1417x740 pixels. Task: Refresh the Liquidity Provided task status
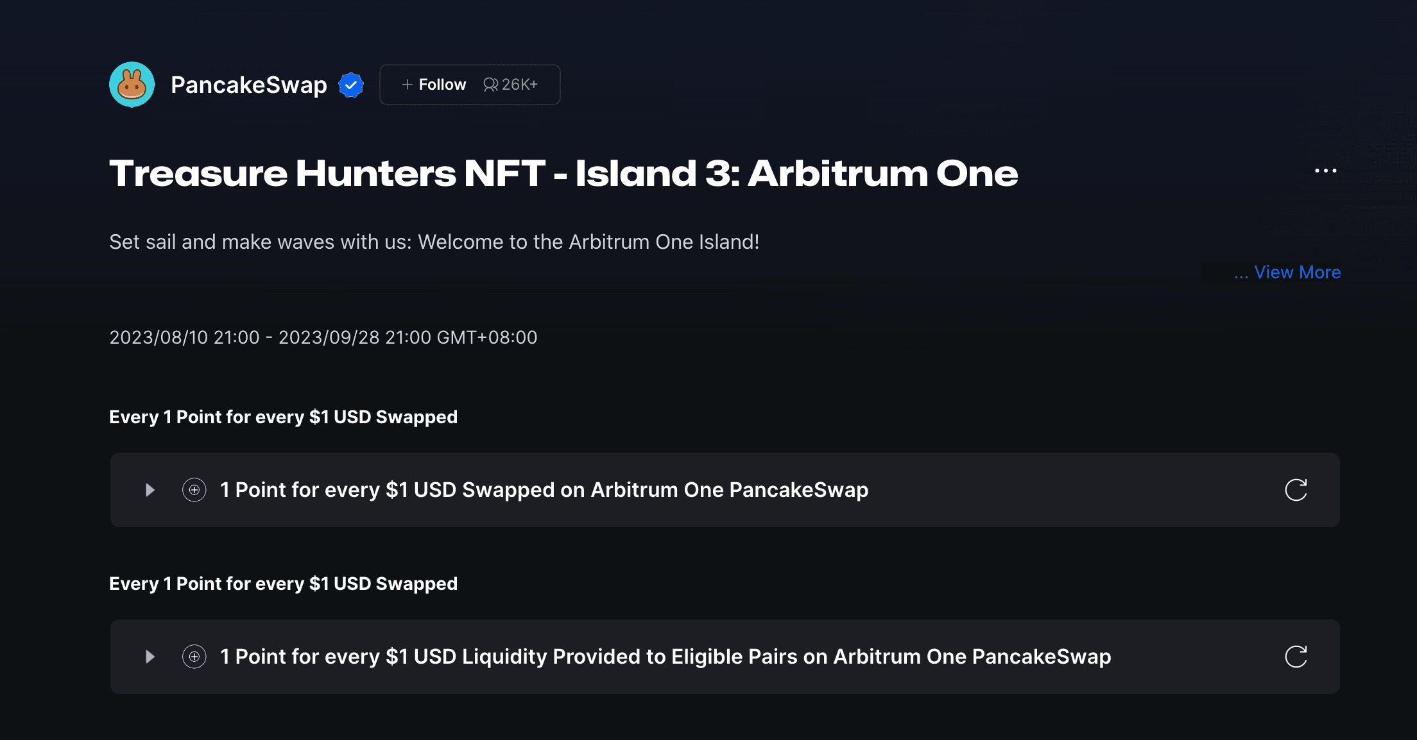coord(1296,657)
